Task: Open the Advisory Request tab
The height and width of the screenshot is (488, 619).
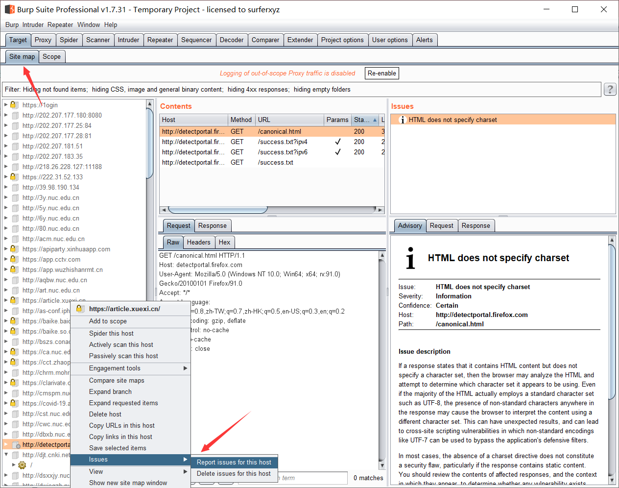Action: pos(442,225)
